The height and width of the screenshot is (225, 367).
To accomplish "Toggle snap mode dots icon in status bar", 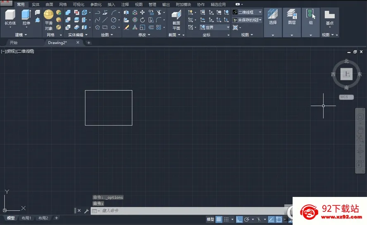I will click(226, 219).
